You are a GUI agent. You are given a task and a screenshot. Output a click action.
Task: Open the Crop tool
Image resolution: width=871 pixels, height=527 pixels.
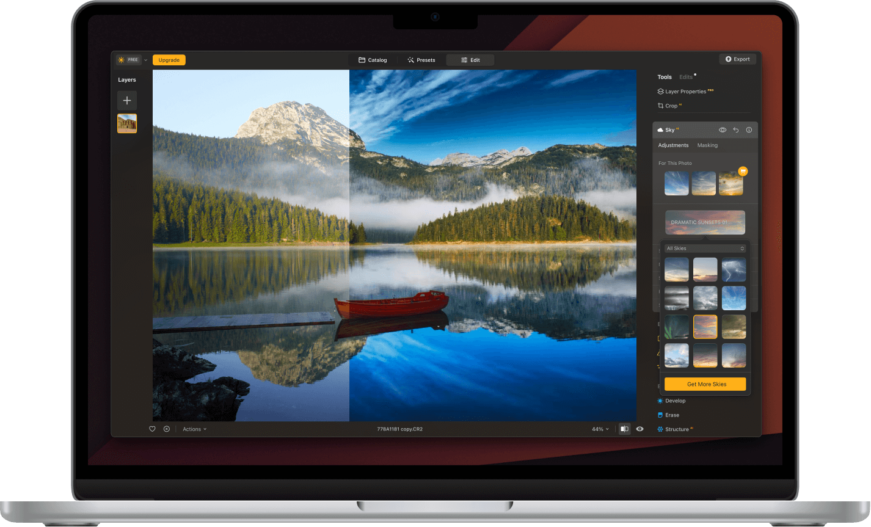(x=669, y=106)
